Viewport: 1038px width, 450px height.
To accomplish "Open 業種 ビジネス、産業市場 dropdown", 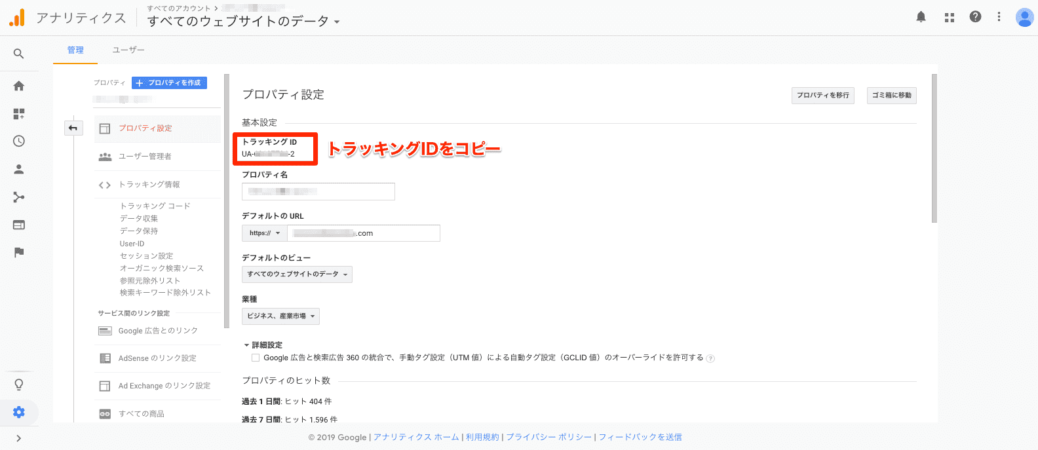I will tap(280, 316).
